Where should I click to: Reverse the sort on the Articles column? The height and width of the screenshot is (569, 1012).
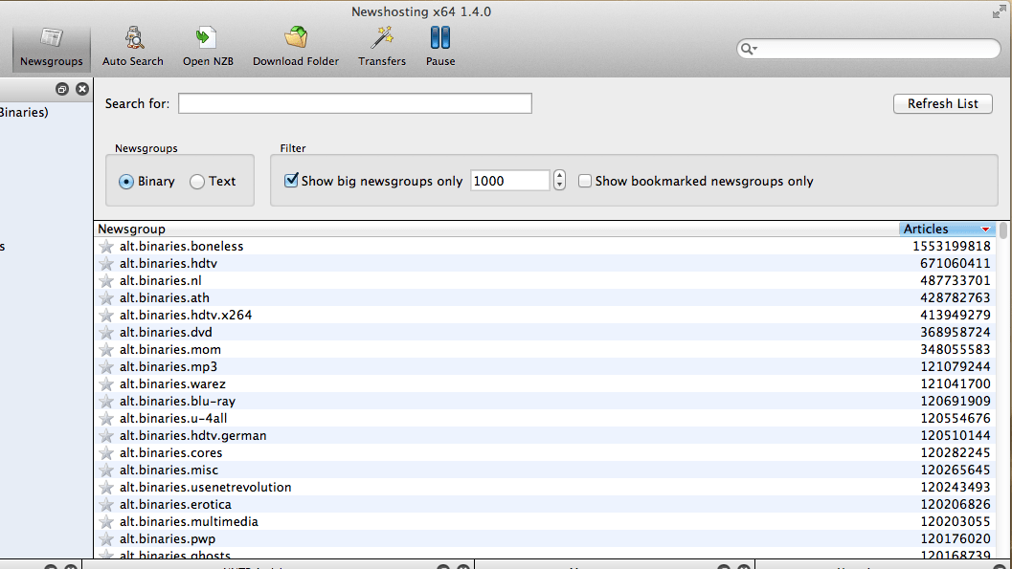947,229
